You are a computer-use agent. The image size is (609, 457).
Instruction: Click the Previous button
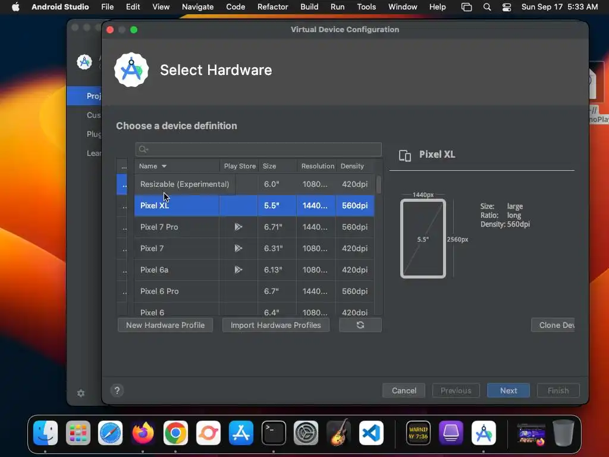456,390
